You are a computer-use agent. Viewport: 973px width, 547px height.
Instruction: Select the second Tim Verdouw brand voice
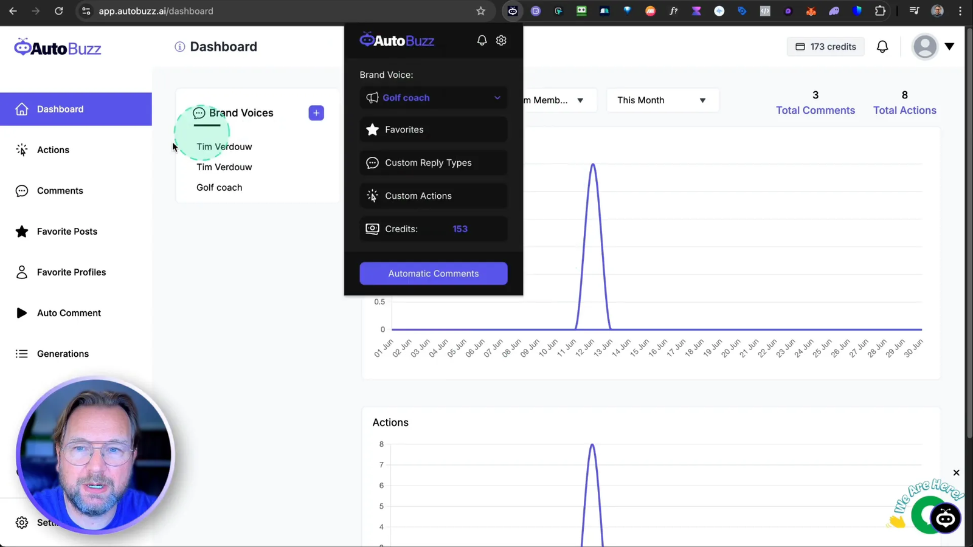tap(224, 167)
